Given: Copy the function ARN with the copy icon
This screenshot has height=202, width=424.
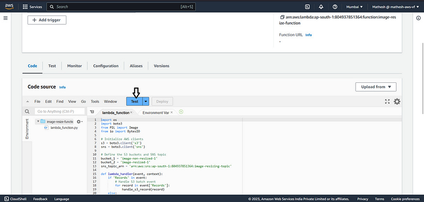Looking at the screenshot, I should 282,17.
